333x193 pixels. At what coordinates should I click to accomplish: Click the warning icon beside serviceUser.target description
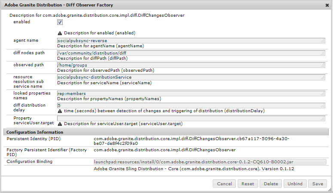coord(60,124)
